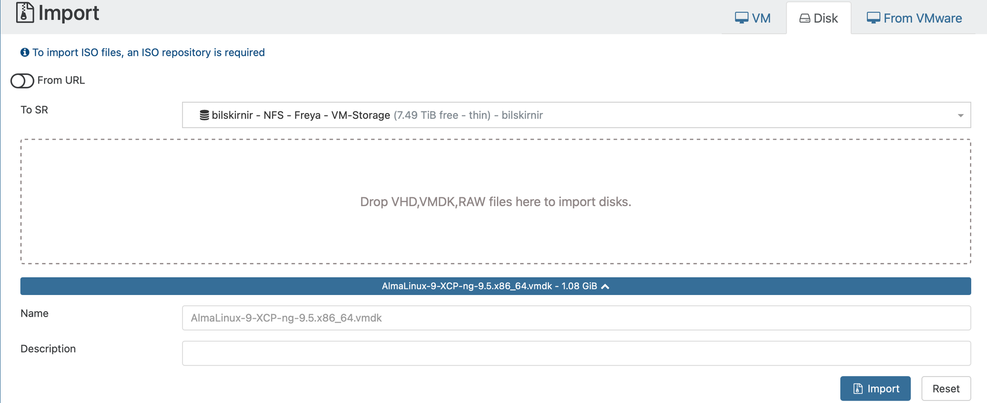Click the file icon inside Import button
The image size is (987, 403).
858,389
